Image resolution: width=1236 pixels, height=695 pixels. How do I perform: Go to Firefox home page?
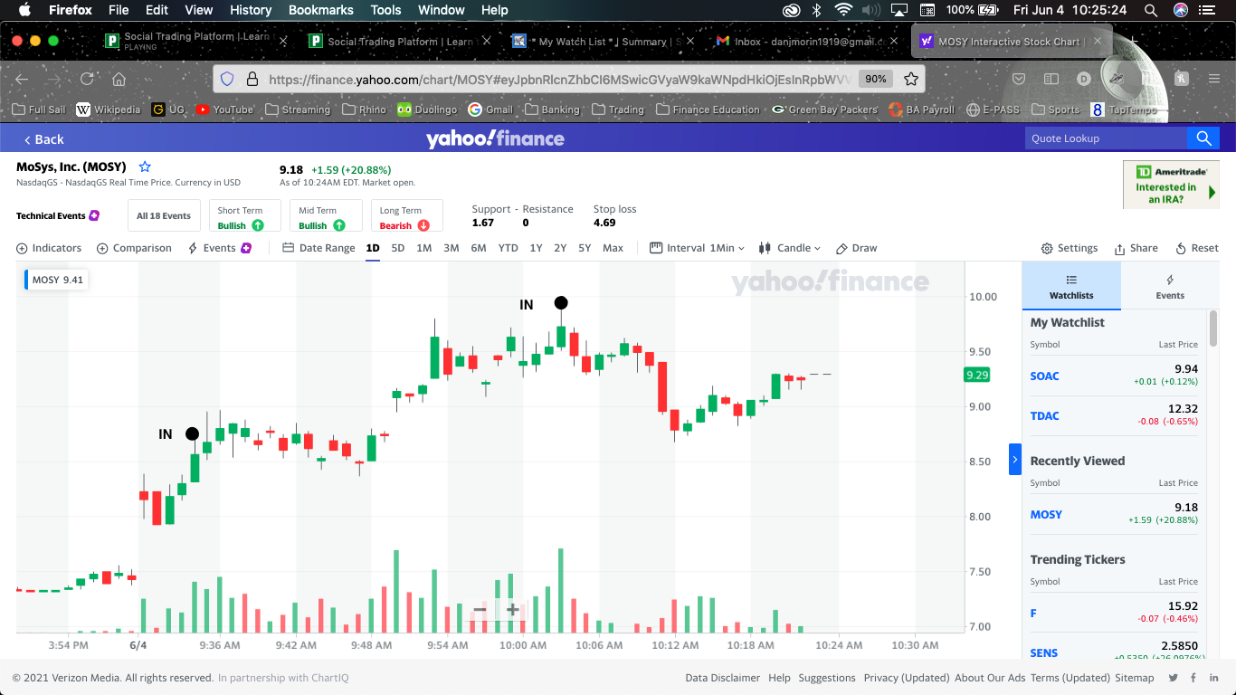(119, 79)
